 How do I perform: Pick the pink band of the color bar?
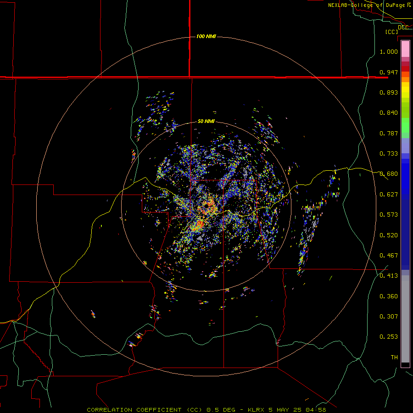405,49
